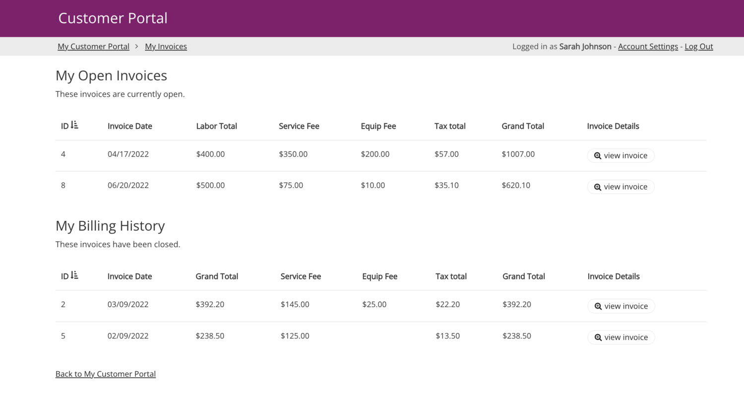Log Out of the portal
Viewport: 744px width, 403px height.
[698, 46]
